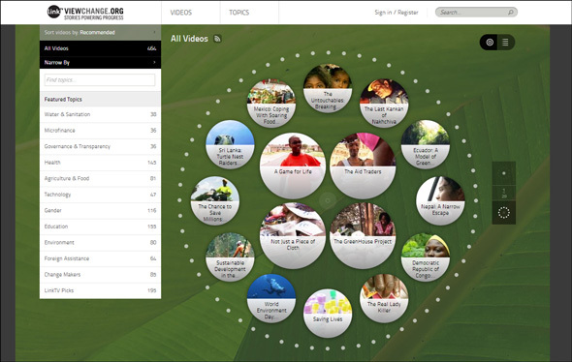
Task: Expand the Narrow By section
Action: [x=100, y=63]
